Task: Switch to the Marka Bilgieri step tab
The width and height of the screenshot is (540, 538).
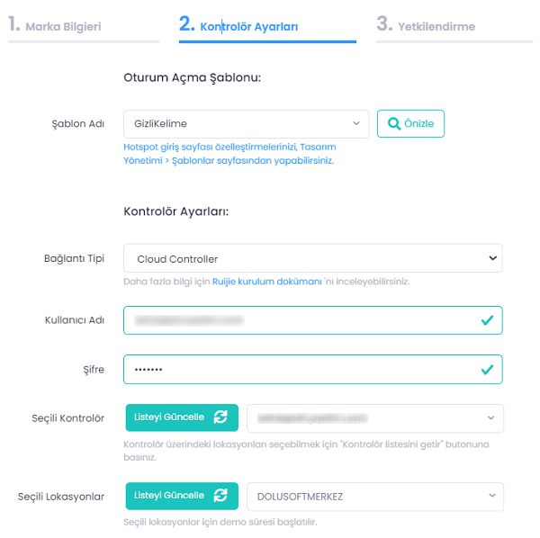Action: click(63, 26)
